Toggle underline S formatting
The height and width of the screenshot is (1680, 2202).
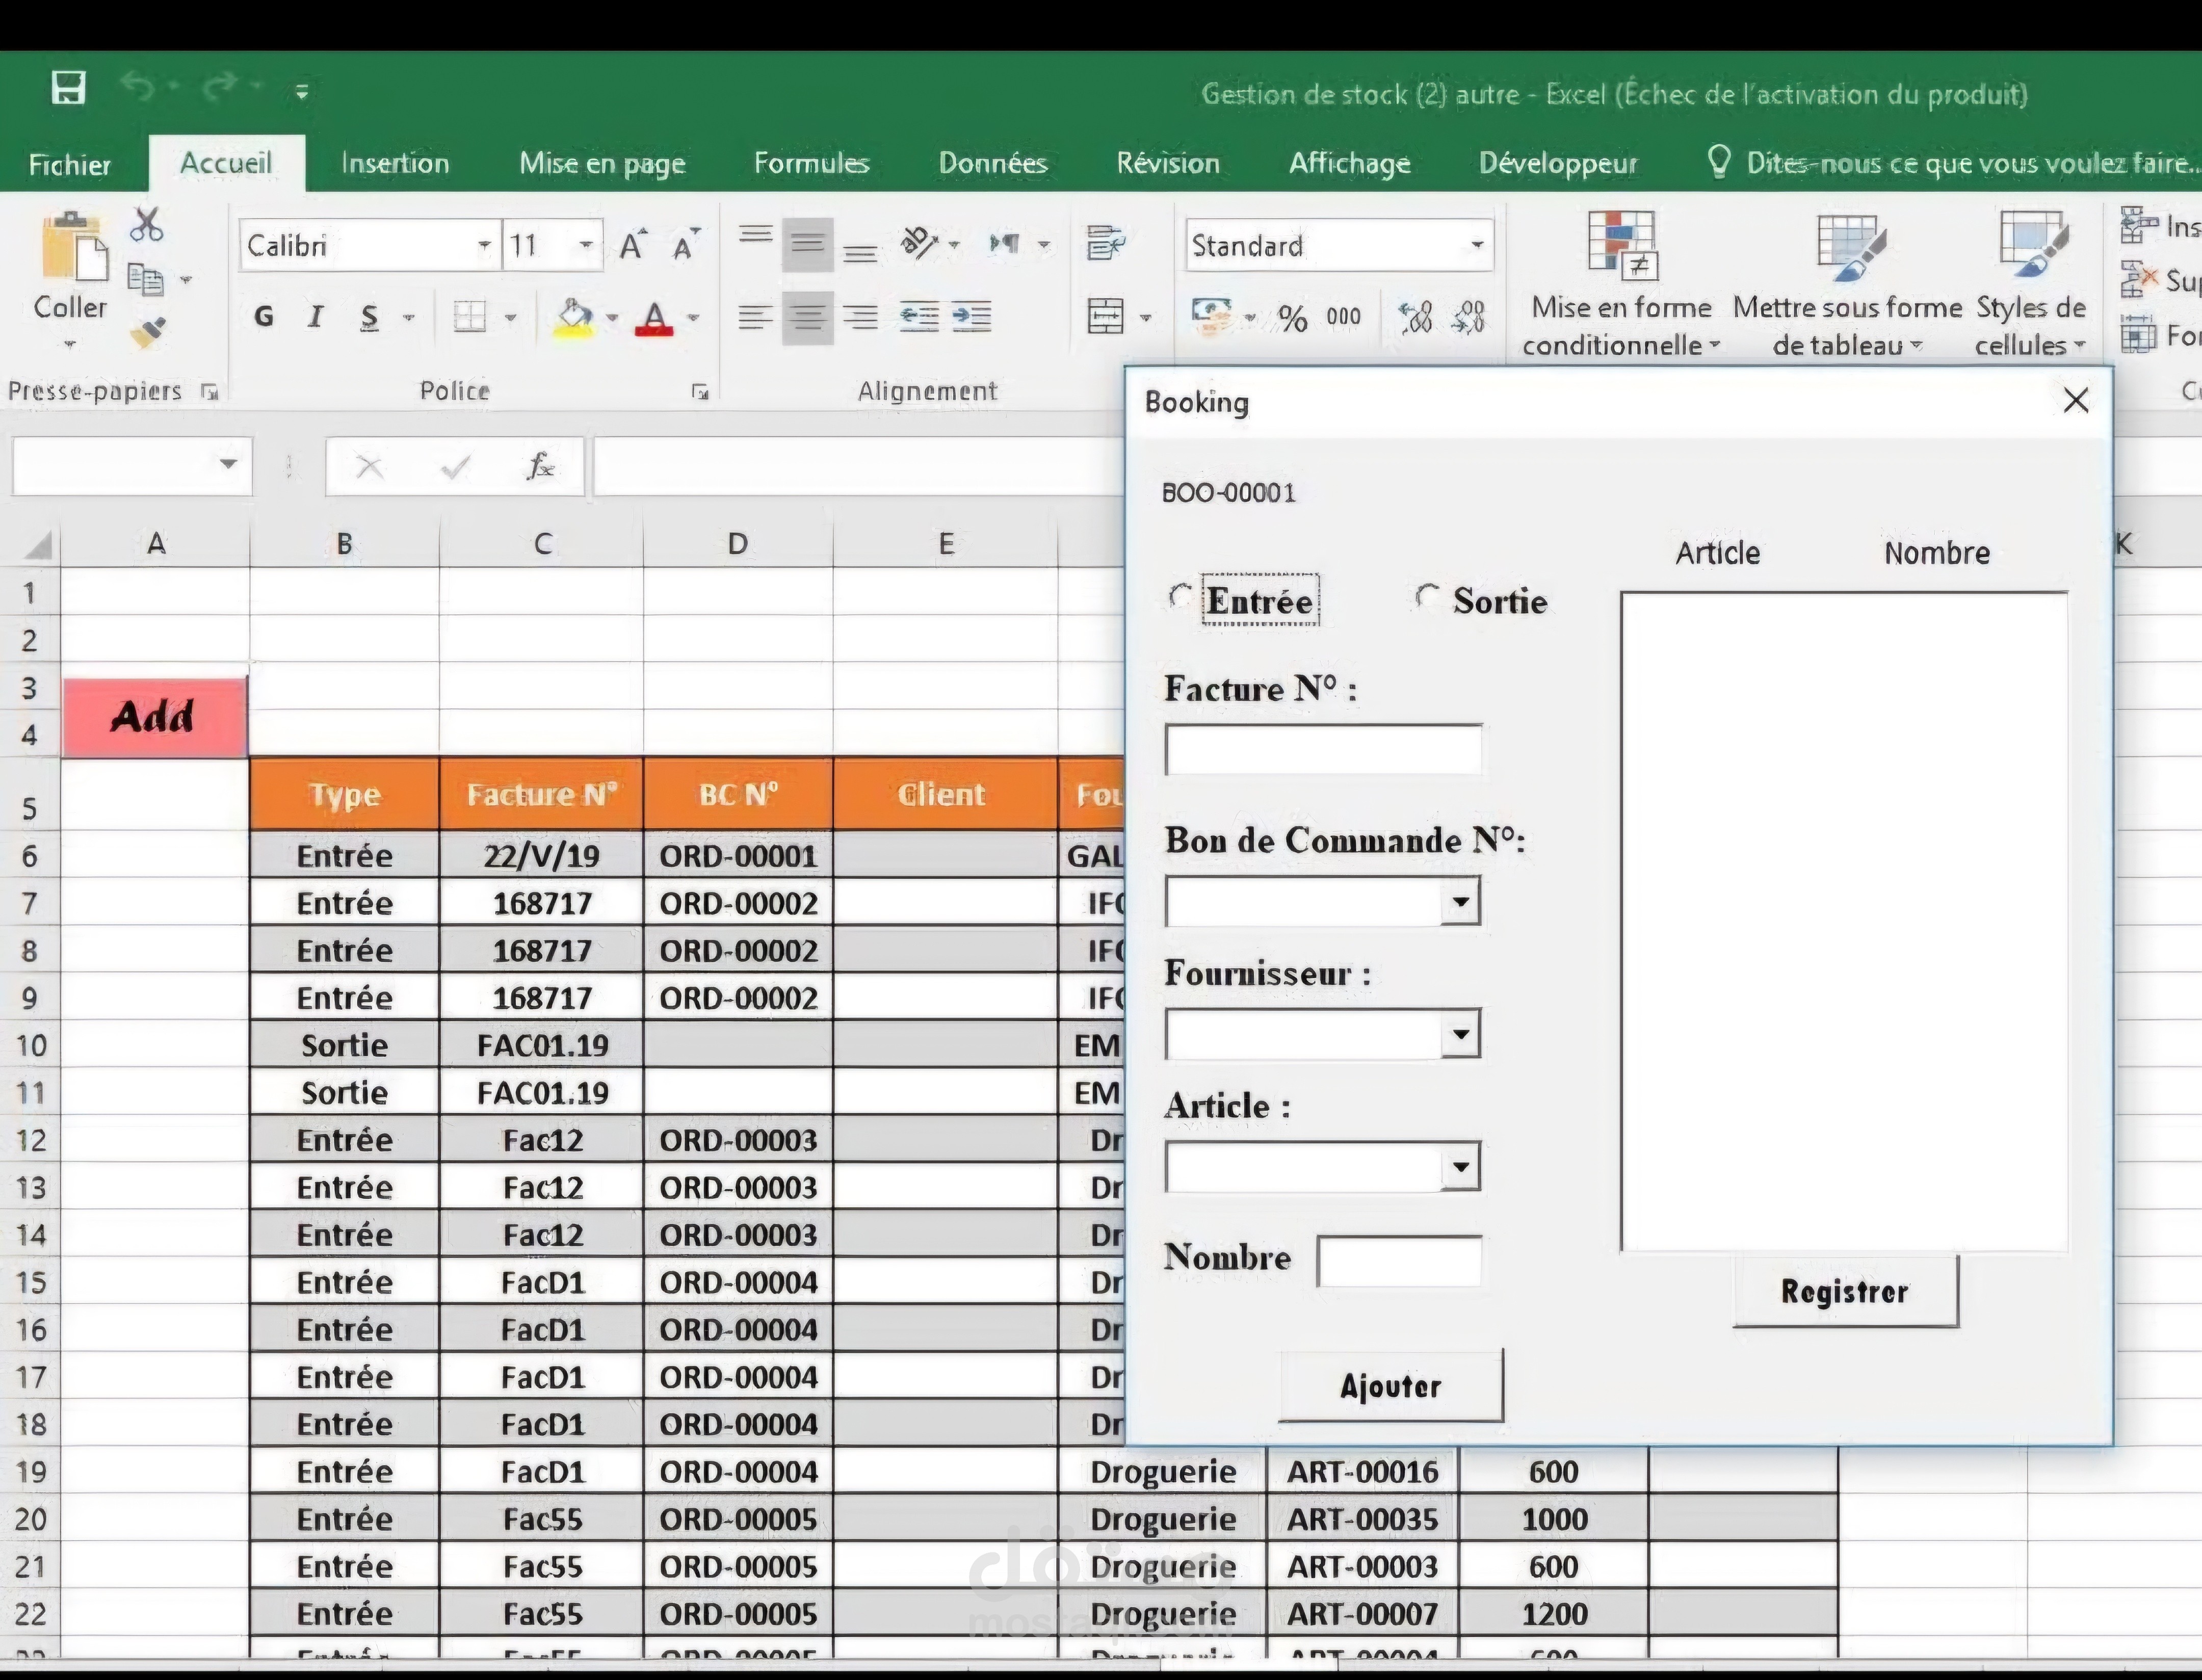(x=370, y=317)
